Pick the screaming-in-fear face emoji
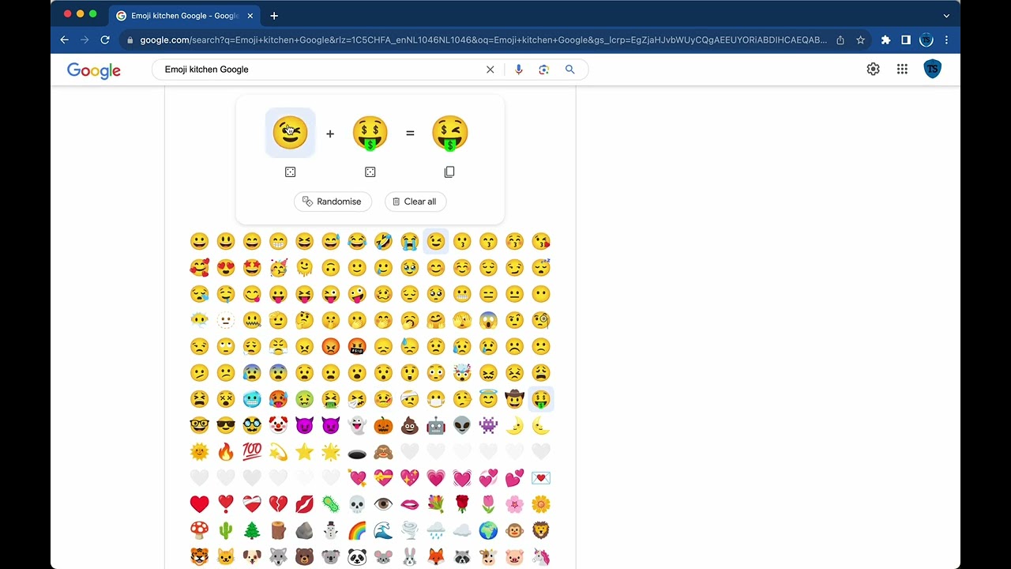Screen dimensions: 1011x569 (x=488, y=320)
